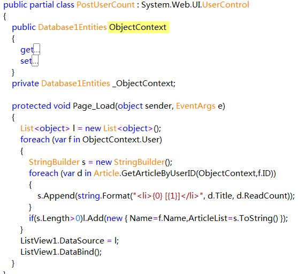Click ListView1.DataSource assignment line
This screenshot has width=298, height=274.
coord(70,241)
